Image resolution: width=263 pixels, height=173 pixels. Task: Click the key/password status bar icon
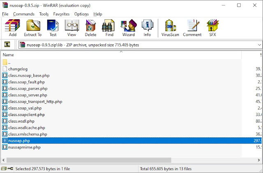(x=10, y=168)
